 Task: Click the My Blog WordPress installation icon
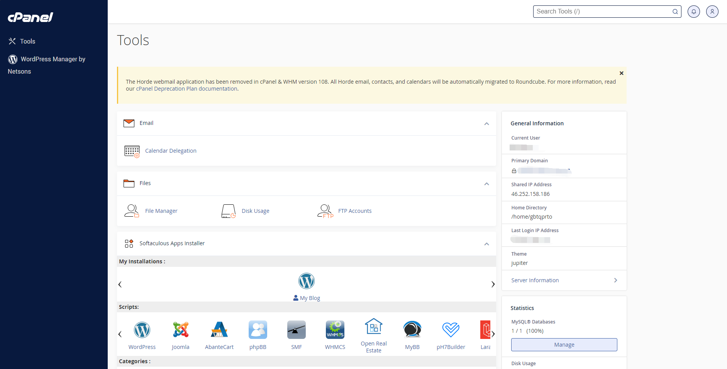[x=307, y=281]
